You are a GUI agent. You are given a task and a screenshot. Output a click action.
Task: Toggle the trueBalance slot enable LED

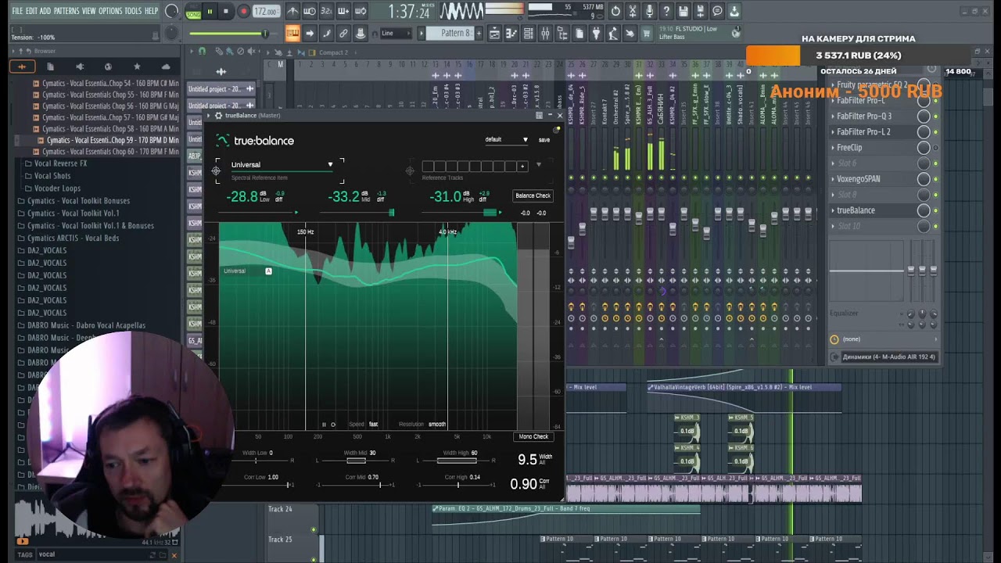point(935,210)
